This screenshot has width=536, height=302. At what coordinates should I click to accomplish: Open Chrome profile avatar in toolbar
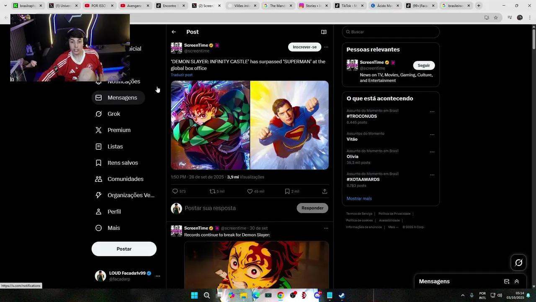point(520,18)
